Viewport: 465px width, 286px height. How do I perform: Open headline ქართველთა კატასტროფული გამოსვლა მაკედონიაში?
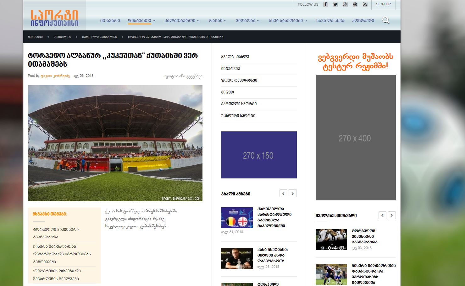[x=274, y=217]
